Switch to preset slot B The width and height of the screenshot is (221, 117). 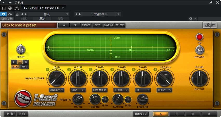click(177, 114)
